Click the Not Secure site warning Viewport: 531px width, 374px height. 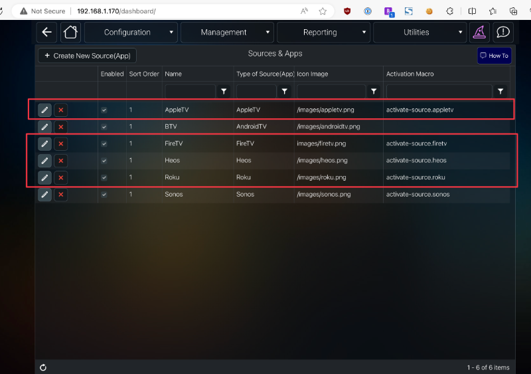[x=42, y=11]
